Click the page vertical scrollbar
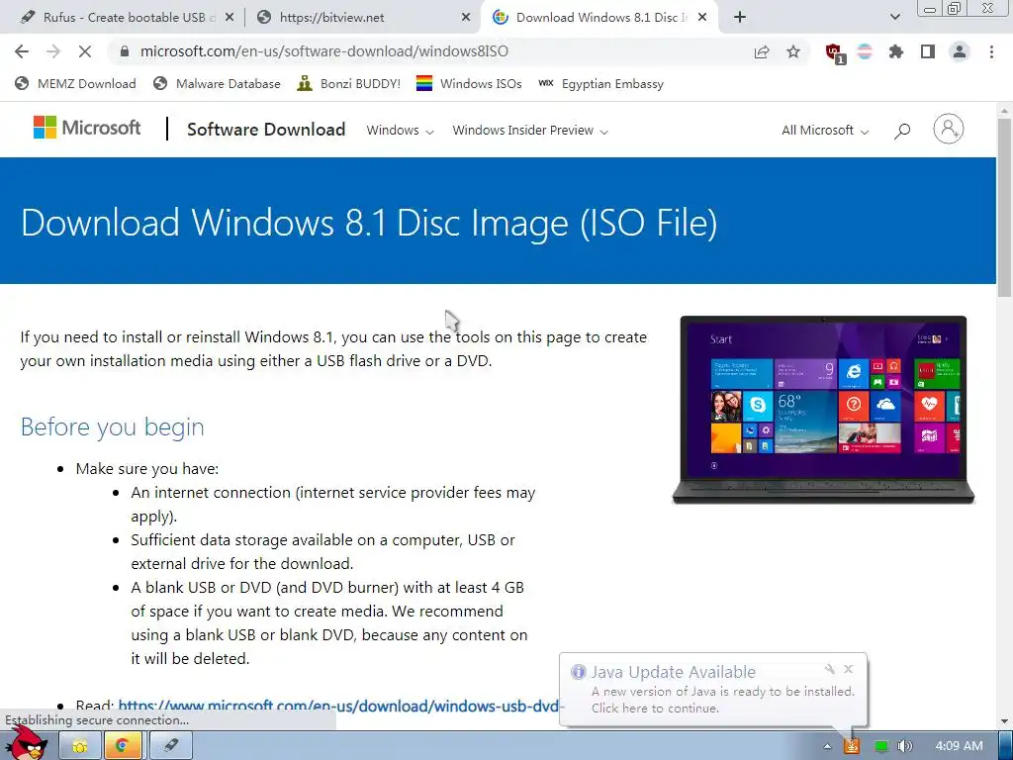This screenshot has width=1013, height=760. pyautogui.click(x=1004, y=207)
